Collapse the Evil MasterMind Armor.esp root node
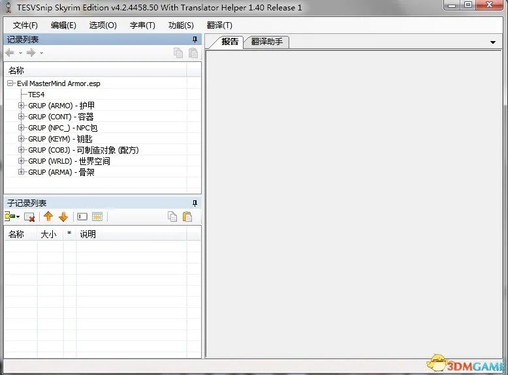The image size is (508, 375). [10, 83]
